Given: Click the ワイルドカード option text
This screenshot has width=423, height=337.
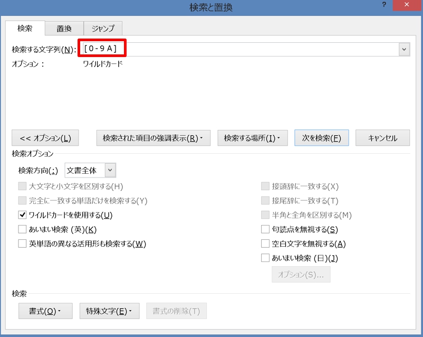Looking at the screenshot, I should click(x=103, y=64).
